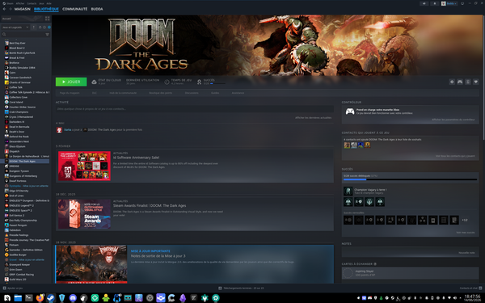The height and width of the screenshot is (303, 485).
Task: Click Ajouter un jeu at the bottom left
Action: tap(13, 288)
